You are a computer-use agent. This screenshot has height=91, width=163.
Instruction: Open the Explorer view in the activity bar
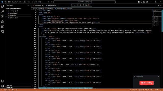click(3, 6)
